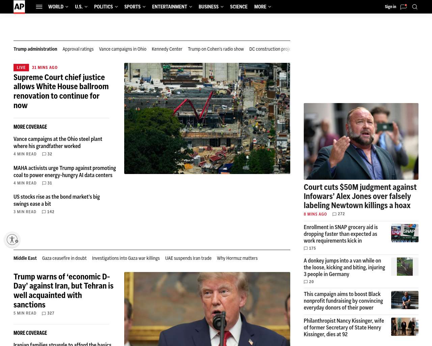This screenshot has height=346, width=432.
Task: Click the '8 MINS AGO' timestamp
Action: 315,214
